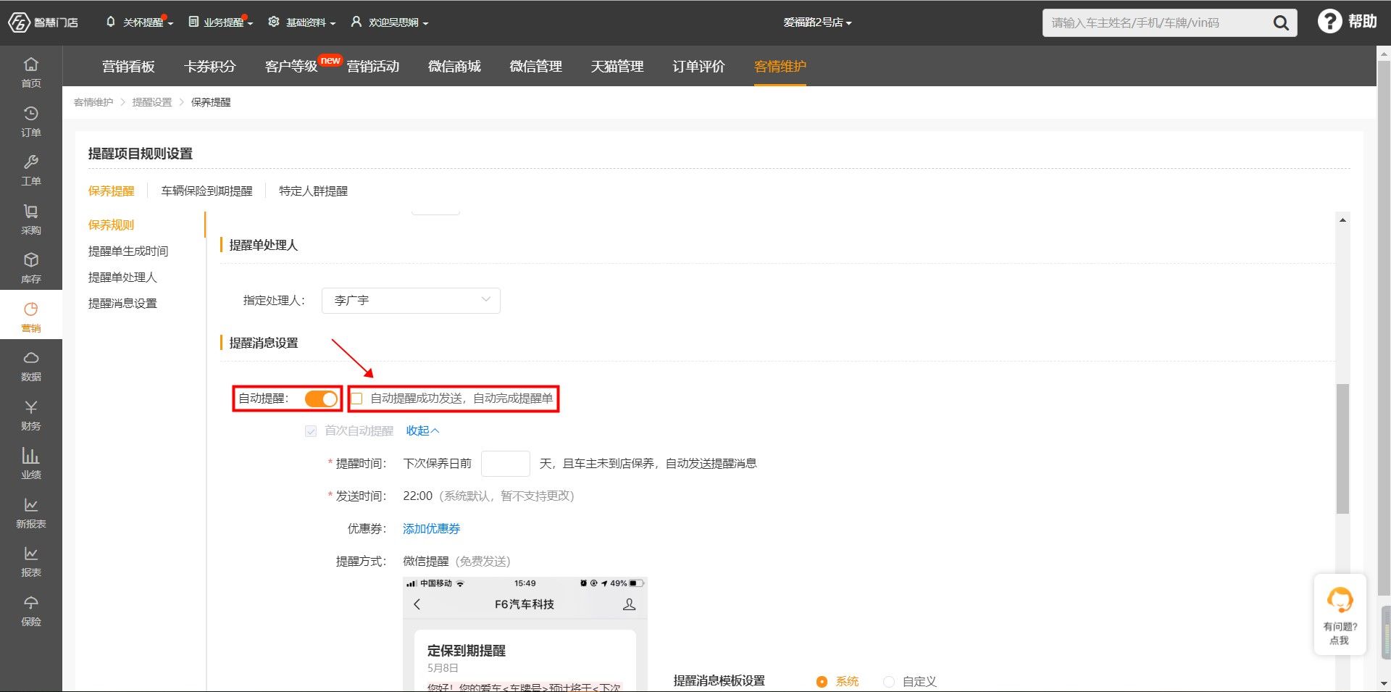This screenshot has width=1391, height=692.
Task: Open the 库存 inventory sidebar icon
Action: coord(31,268)
